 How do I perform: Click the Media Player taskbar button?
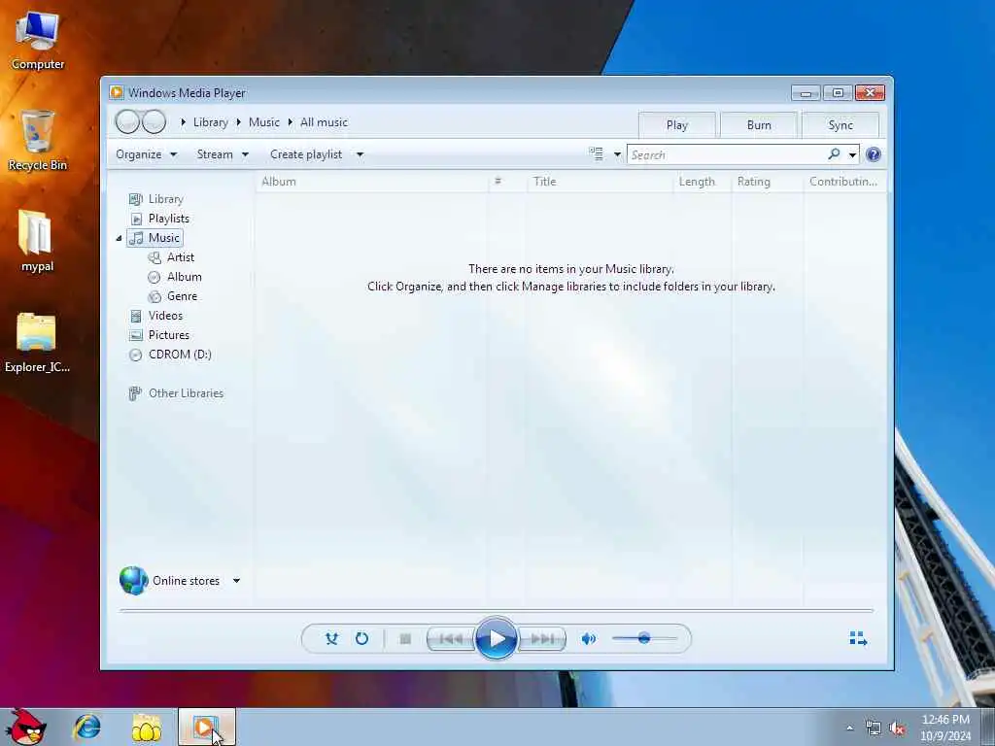point(206,727)
